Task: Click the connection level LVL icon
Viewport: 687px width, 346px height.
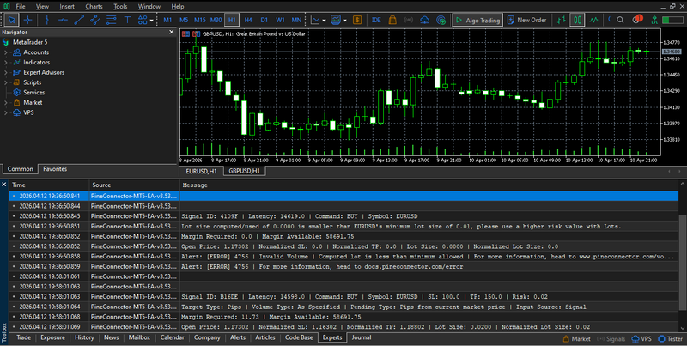Action: (x=654, y=20)
